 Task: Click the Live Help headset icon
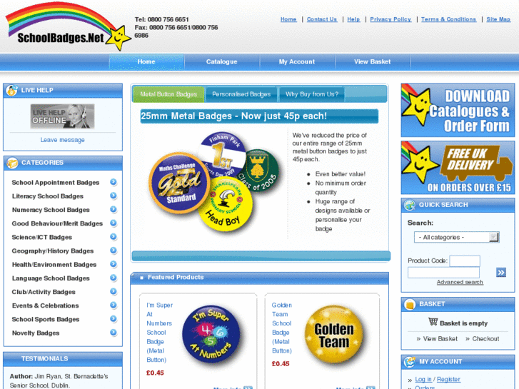tap(12, 91)
